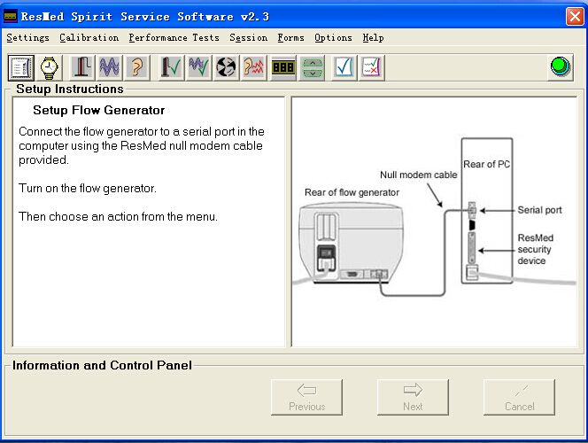Click the green up/down keypad buttons icon

coord(312,68)
